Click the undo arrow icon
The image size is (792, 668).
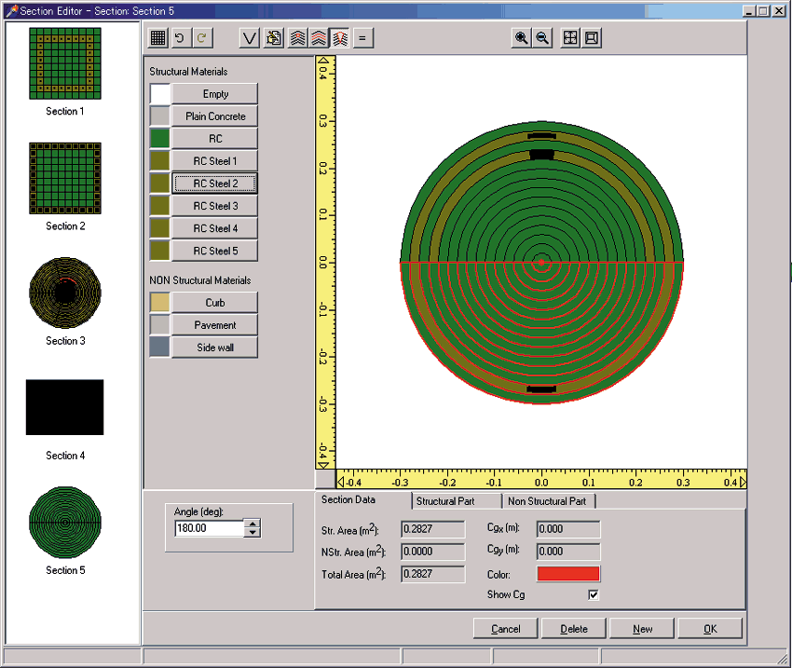(x=180, y=38)
